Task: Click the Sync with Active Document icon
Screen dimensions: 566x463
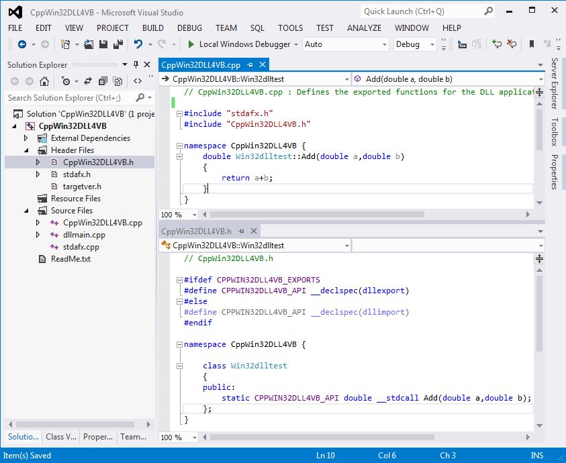Action: click(x=88, y=81)
